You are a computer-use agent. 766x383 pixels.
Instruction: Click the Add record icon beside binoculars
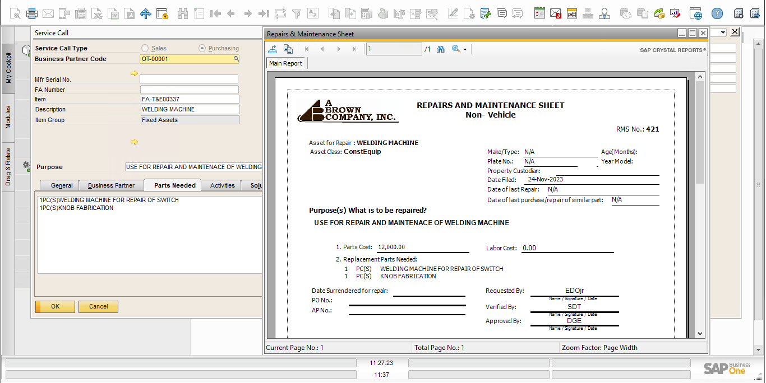pos(199,13)
